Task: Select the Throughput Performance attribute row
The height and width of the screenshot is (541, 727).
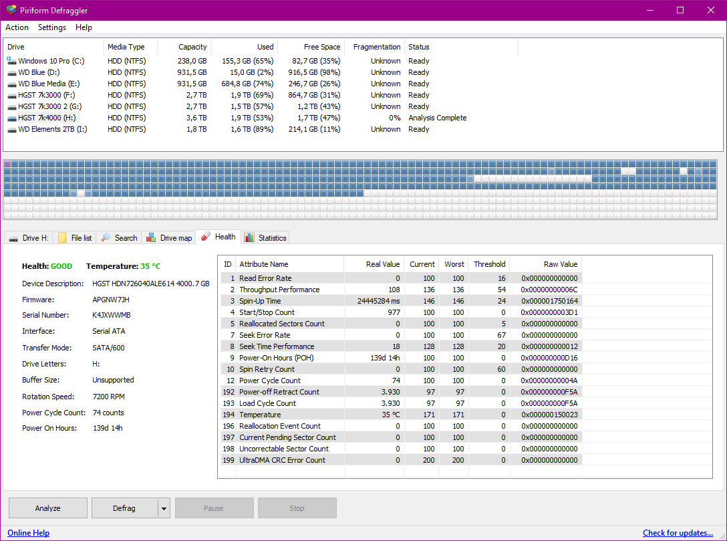Action: (x=401, y=290)
